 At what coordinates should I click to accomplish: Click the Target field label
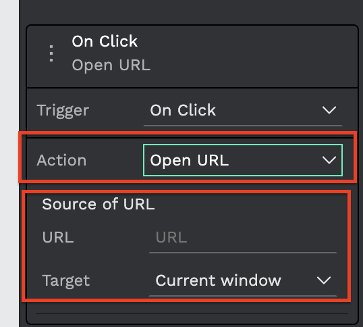click(65, 281)
